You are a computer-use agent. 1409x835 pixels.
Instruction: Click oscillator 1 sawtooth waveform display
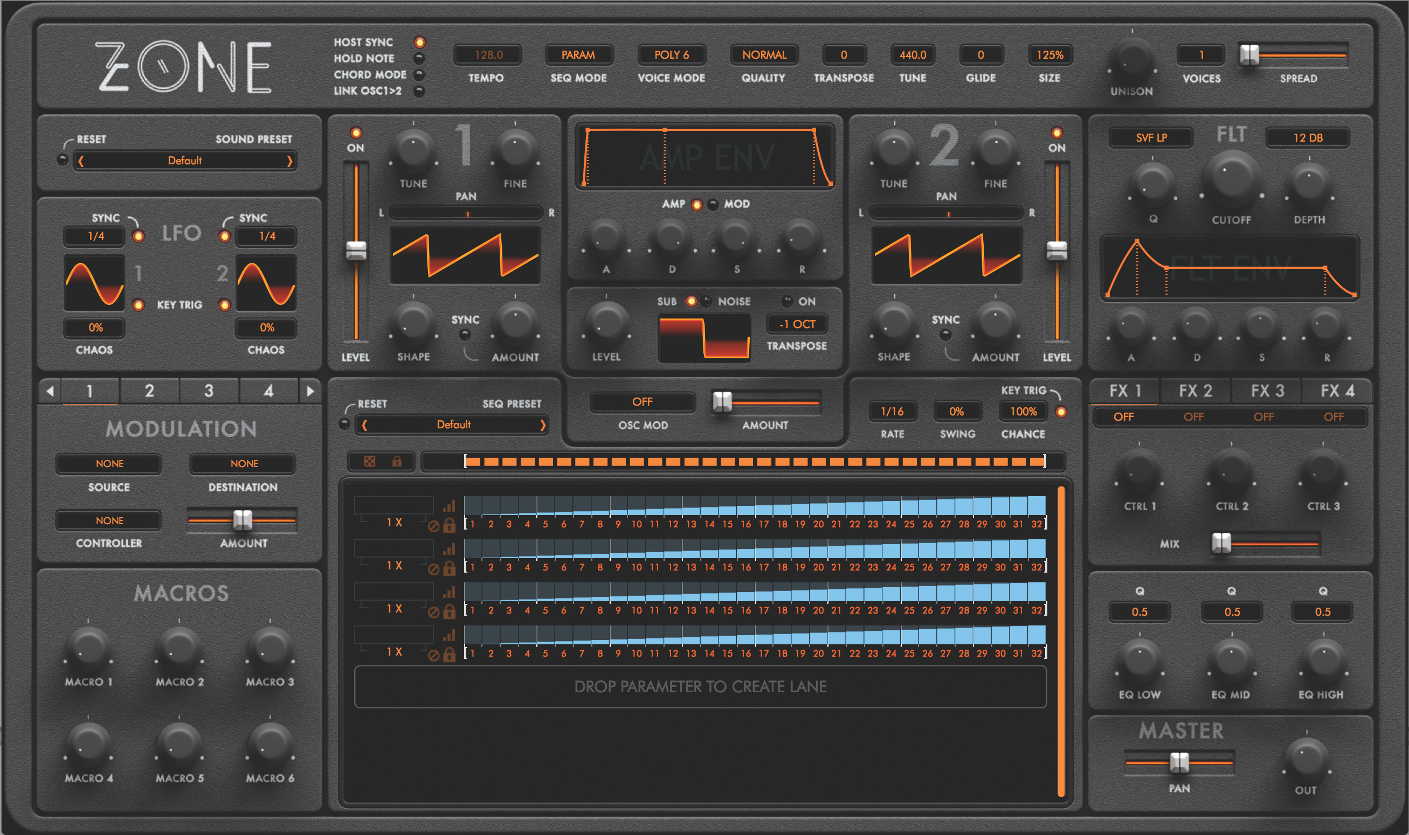tap(465, 255)
